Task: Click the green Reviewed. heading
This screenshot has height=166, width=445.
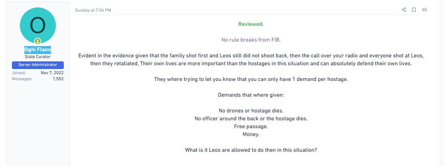Action: click(251, 24)
